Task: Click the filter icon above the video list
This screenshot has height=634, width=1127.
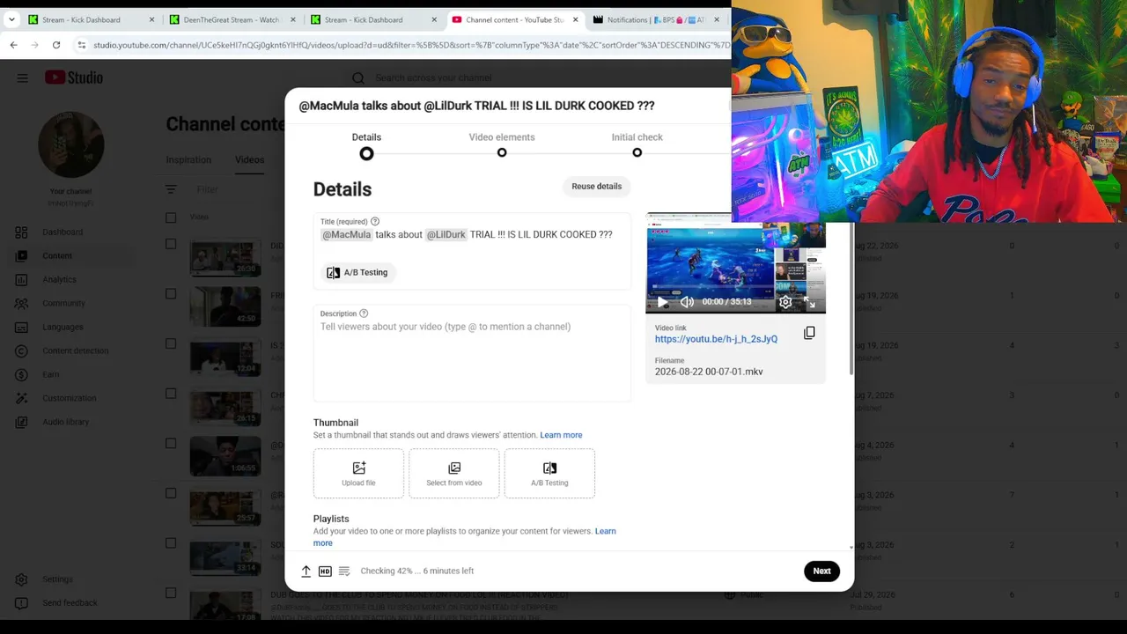Action: tap(171, 189)
